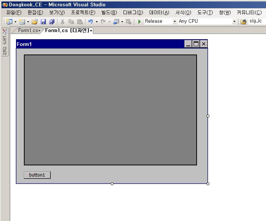This screenshot has height=221, width=266.
Task: Click the Redo icon
Action: click(103, 22)
